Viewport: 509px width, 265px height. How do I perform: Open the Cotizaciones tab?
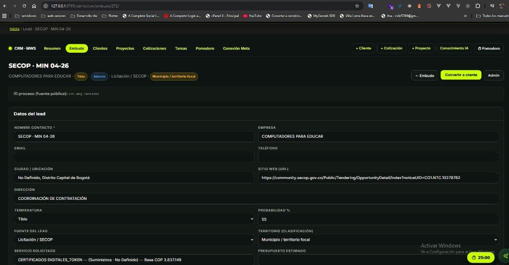155,48
